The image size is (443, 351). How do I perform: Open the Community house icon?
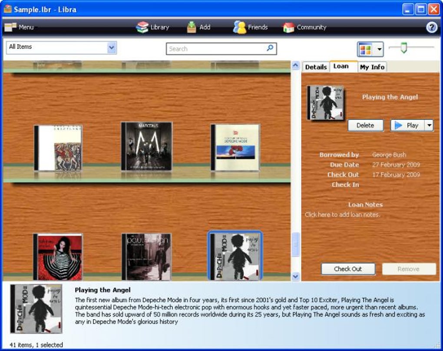pyautogui.click(x=288, y=27)
